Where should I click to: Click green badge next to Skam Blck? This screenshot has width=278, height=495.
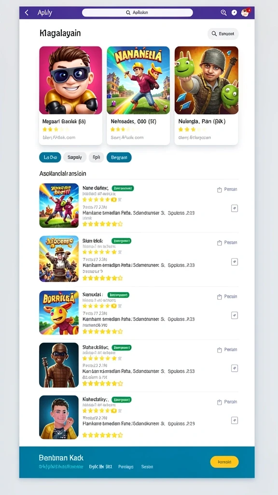point(121,241)
